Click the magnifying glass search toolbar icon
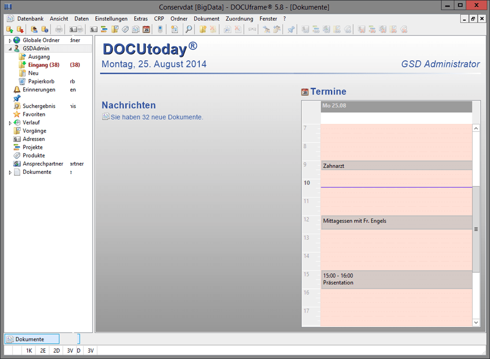The image size is (490, 359). [x=189, y=30]
